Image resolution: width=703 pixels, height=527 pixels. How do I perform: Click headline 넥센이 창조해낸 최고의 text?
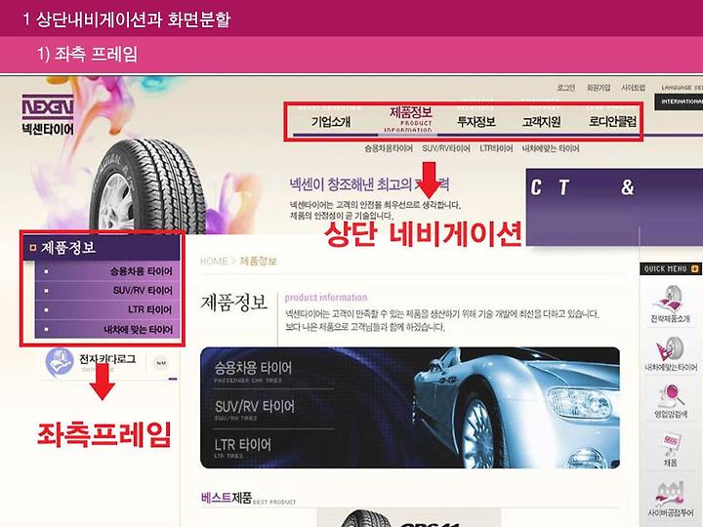click(351, 184)
